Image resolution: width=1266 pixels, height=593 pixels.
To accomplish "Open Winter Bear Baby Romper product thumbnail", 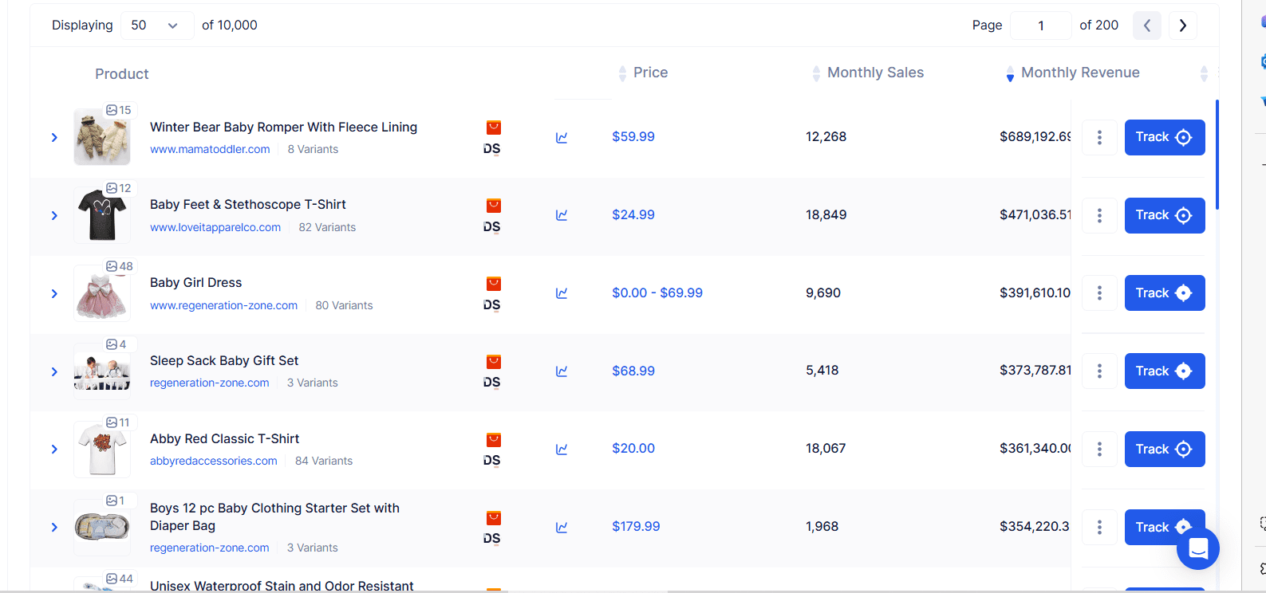I will 102,137.
